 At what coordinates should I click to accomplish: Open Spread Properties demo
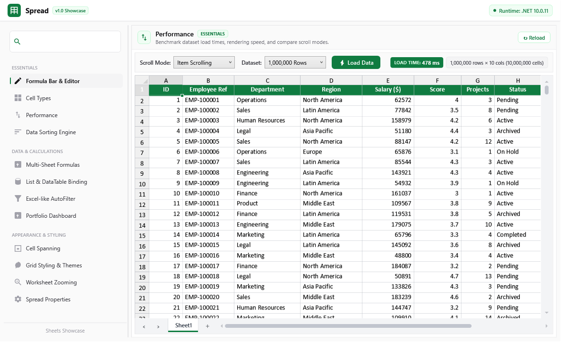point(66,299)
